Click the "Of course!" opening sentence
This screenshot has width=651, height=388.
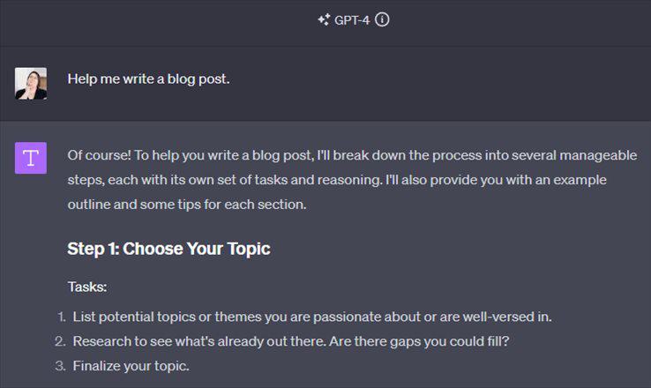[99, 155]
